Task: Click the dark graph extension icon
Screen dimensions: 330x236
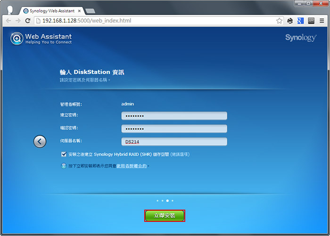Action: [x=311, y=21]
